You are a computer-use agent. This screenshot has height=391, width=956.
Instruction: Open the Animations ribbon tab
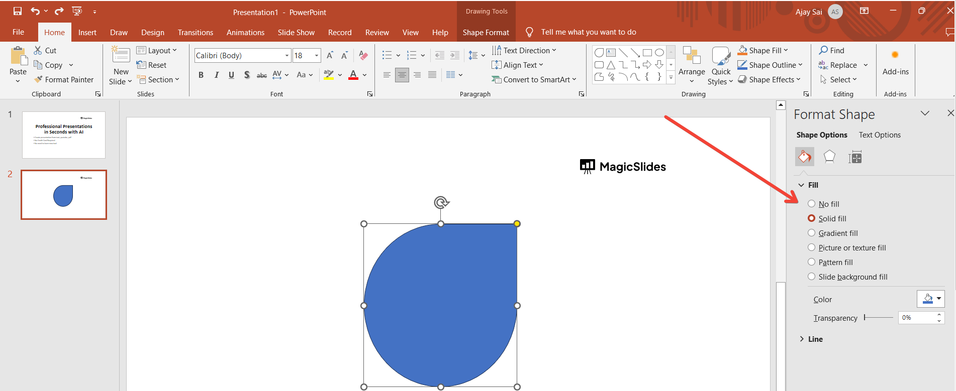point(245,32)
